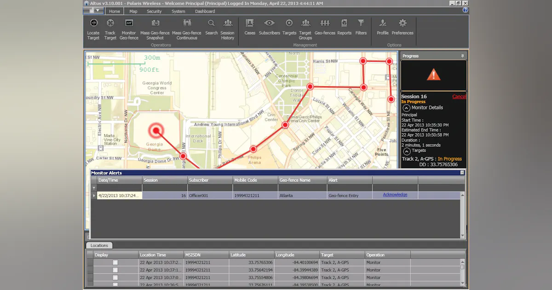
Task: Sort alerts by Date/Time column header
Action: click(120, 180)
